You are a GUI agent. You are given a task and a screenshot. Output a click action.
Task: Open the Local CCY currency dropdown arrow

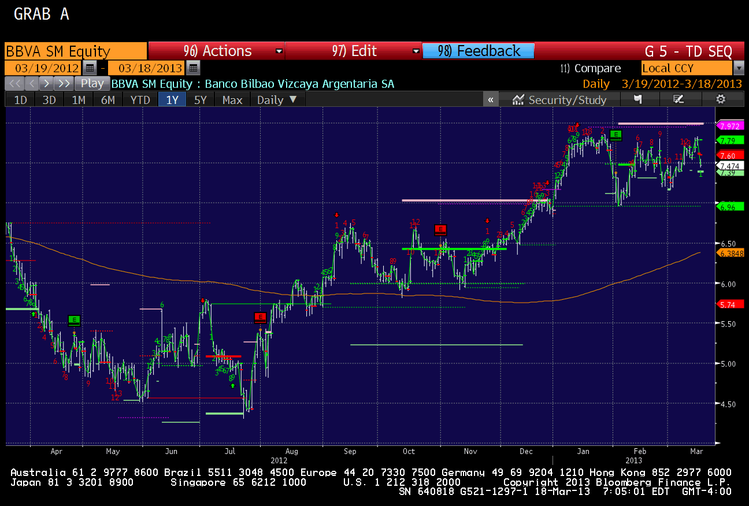tap(739, 68)
